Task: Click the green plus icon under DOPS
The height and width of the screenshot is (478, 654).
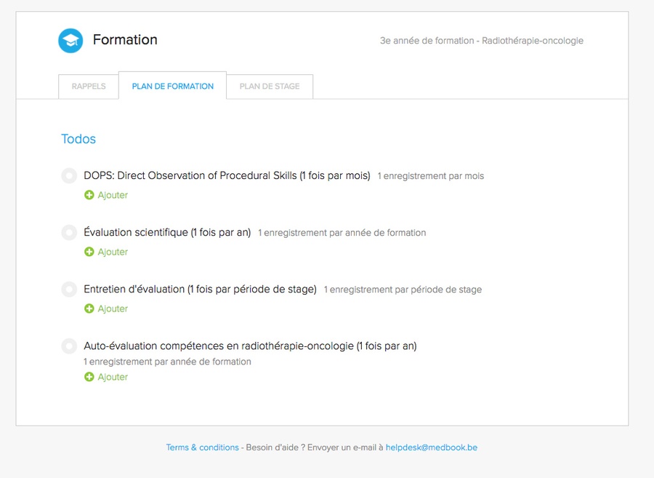Action: [x=89, y=195]
